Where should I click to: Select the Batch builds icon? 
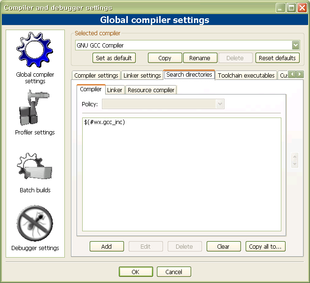point(35,166)
